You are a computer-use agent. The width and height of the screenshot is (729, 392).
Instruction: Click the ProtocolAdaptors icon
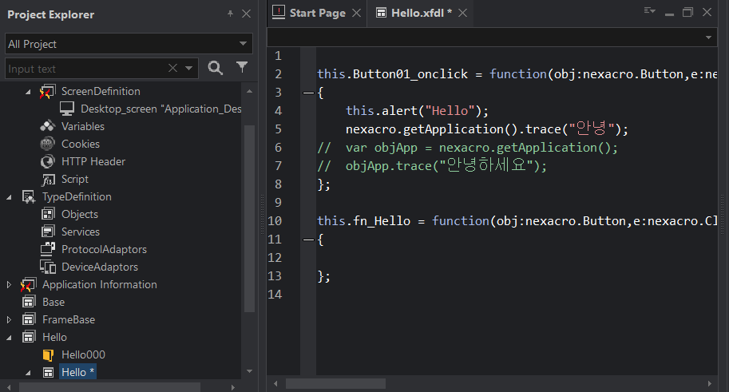pos(47,249)
